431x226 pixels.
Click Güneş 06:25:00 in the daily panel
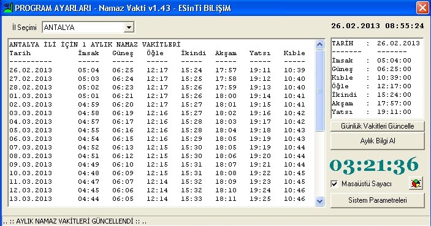(372, 69)
